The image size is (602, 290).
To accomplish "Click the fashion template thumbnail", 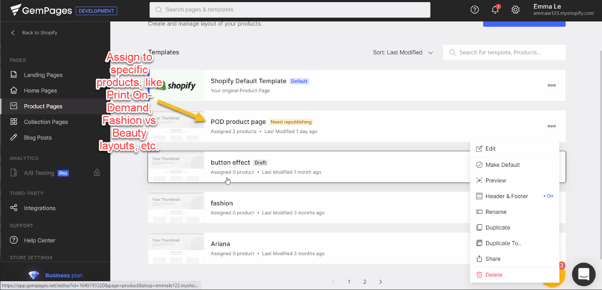I will [x=176, y=208].
